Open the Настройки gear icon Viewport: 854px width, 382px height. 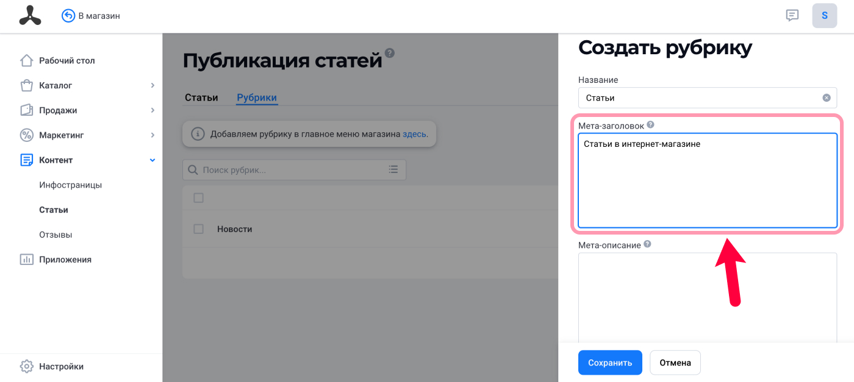(x=26, y=367)
